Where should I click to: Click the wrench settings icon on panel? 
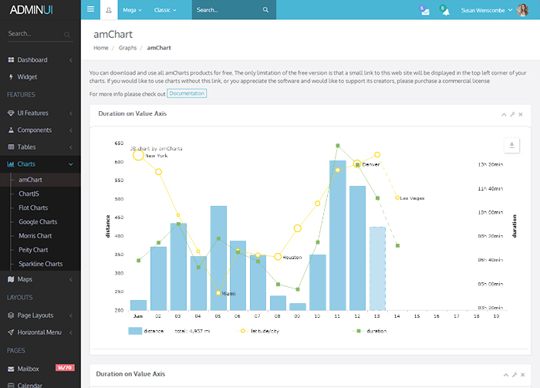[x=512, y=114]
